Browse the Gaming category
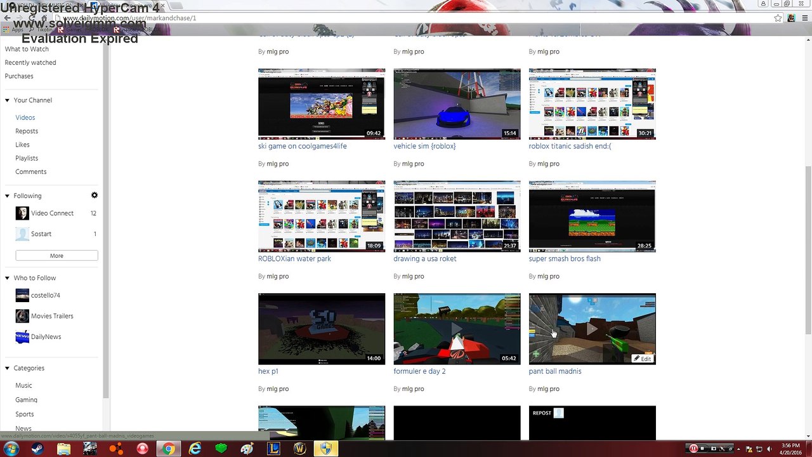The height and width of the screenshot is (457, 812). 27,400
